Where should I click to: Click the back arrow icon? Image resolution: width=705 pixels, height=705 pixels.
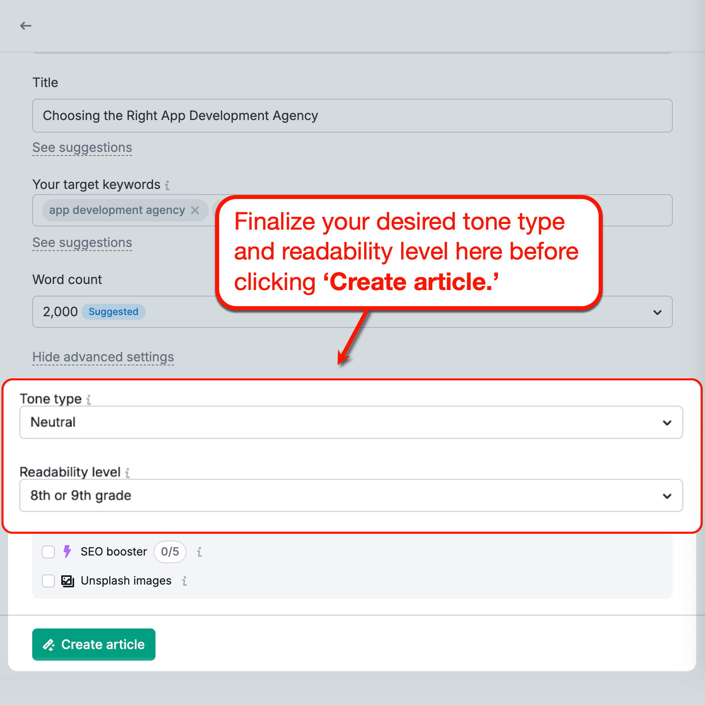click(x=26, y=26)
